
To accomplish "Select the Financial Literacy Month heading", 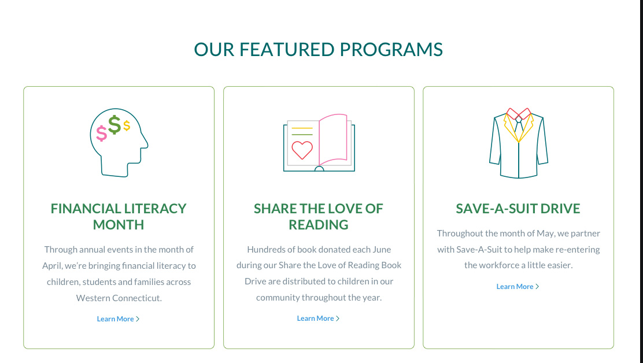I will pos(119,216).
